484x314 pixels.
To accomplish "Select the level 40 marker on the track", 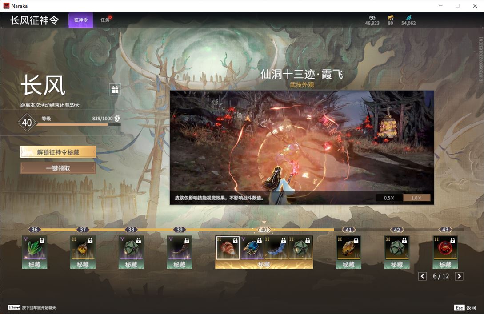I will click(x=264, y=230).
